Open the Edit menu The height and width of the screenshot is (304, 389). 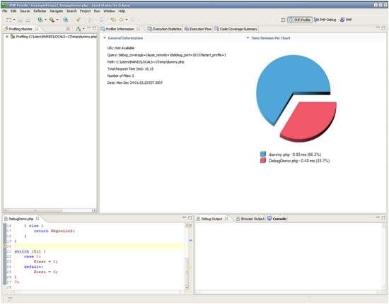tap(13, 11)
